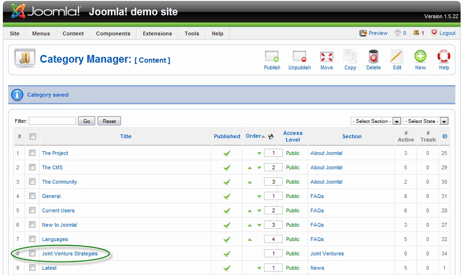Click the Reset filter button
463x275 pixels.
tap(109, 121)
